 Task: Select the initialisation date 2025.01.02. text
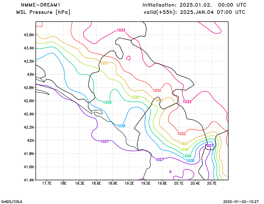196,5
